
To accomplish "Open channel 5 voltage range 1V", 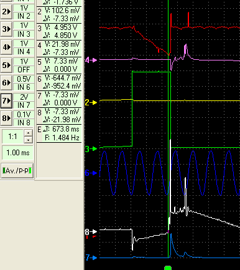I will (x=24, y=61).
